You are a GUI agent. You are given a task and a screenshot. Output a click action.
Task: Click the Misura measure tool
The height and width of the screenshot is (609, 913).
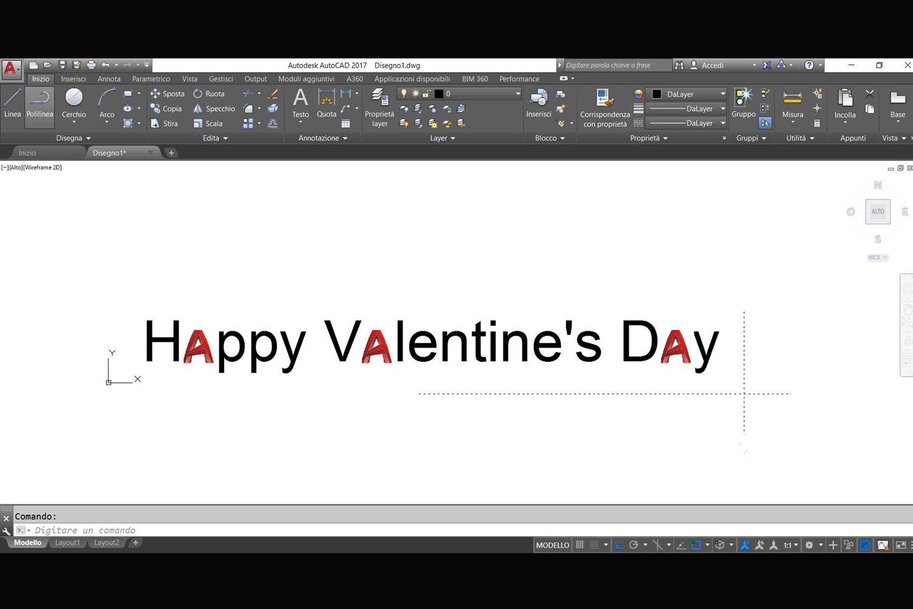pos(792,104)
